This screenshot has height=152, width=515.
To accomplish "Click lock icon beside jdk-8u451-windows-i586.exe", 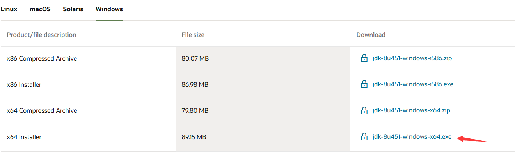I will (x=364, y=84).
